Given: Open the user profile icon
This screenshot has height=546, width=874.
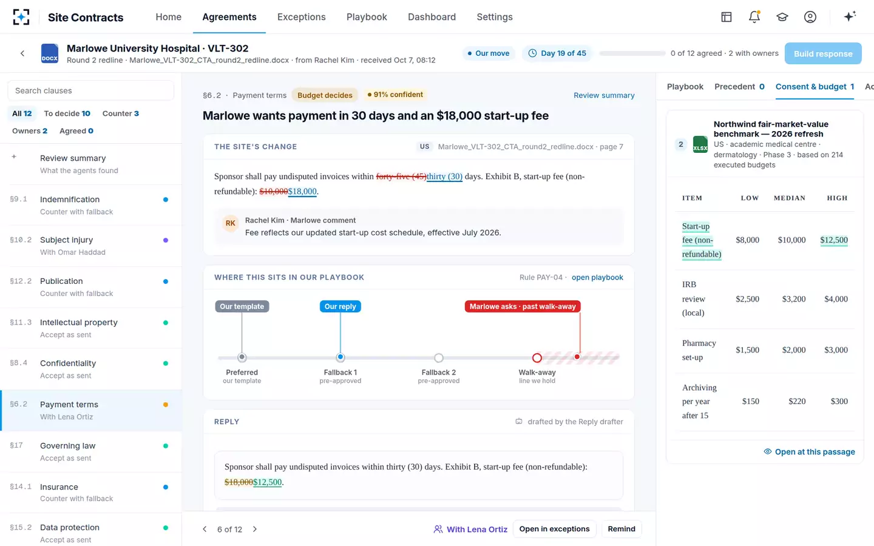Looking at the screenshot, I should [810, 17].
